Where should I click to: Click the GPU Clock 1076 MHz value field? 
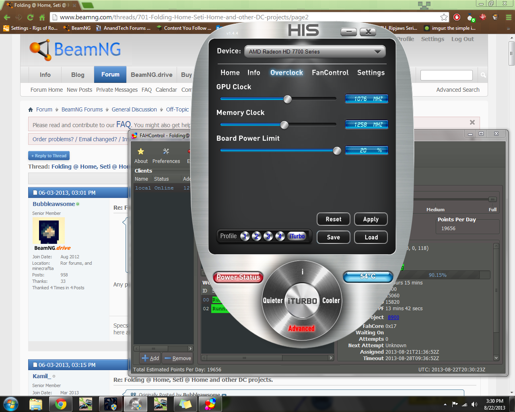coord(367,99)
